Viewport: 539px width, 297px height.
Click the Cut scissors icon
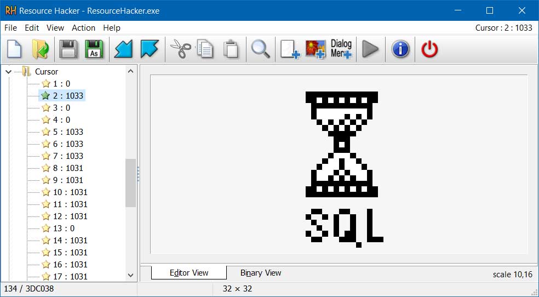pos(180,49)
